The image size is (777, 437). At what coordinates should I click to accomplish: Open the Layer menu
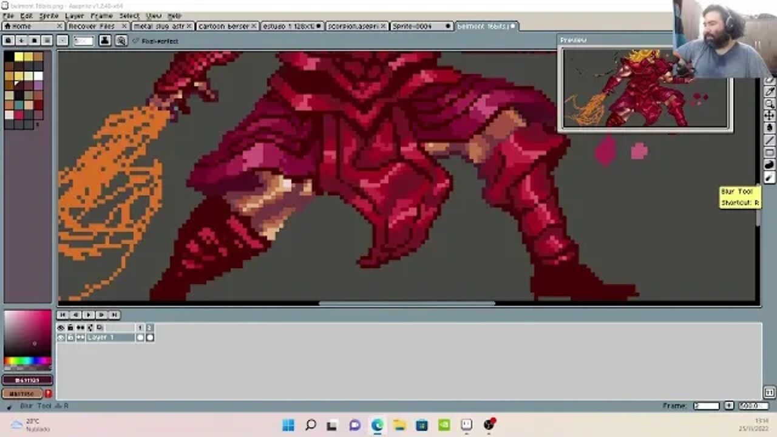click(x=75, y=16)
